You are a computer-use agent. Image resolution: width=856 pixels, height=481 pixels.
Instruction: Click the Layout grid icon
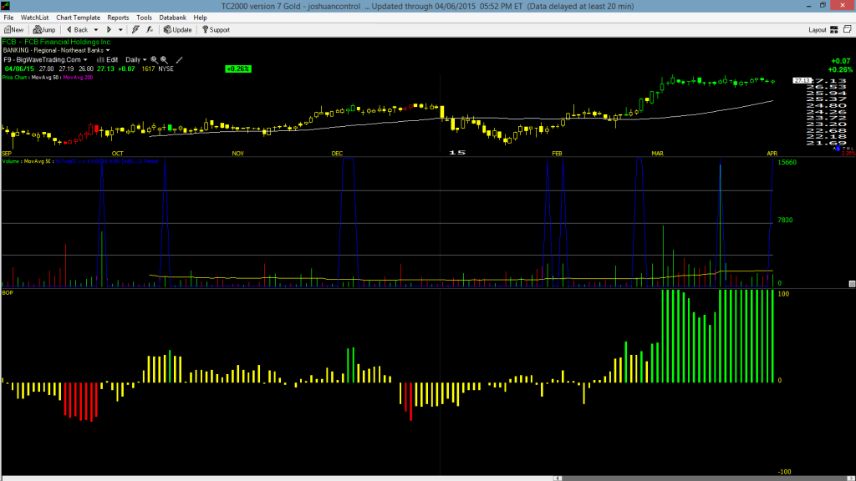tap(834, 30)
